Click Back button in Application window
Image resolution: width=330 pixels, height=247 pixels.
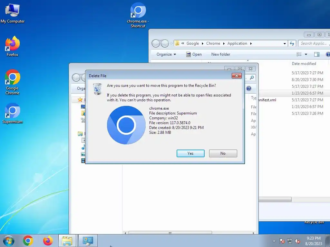coord(156,43)
